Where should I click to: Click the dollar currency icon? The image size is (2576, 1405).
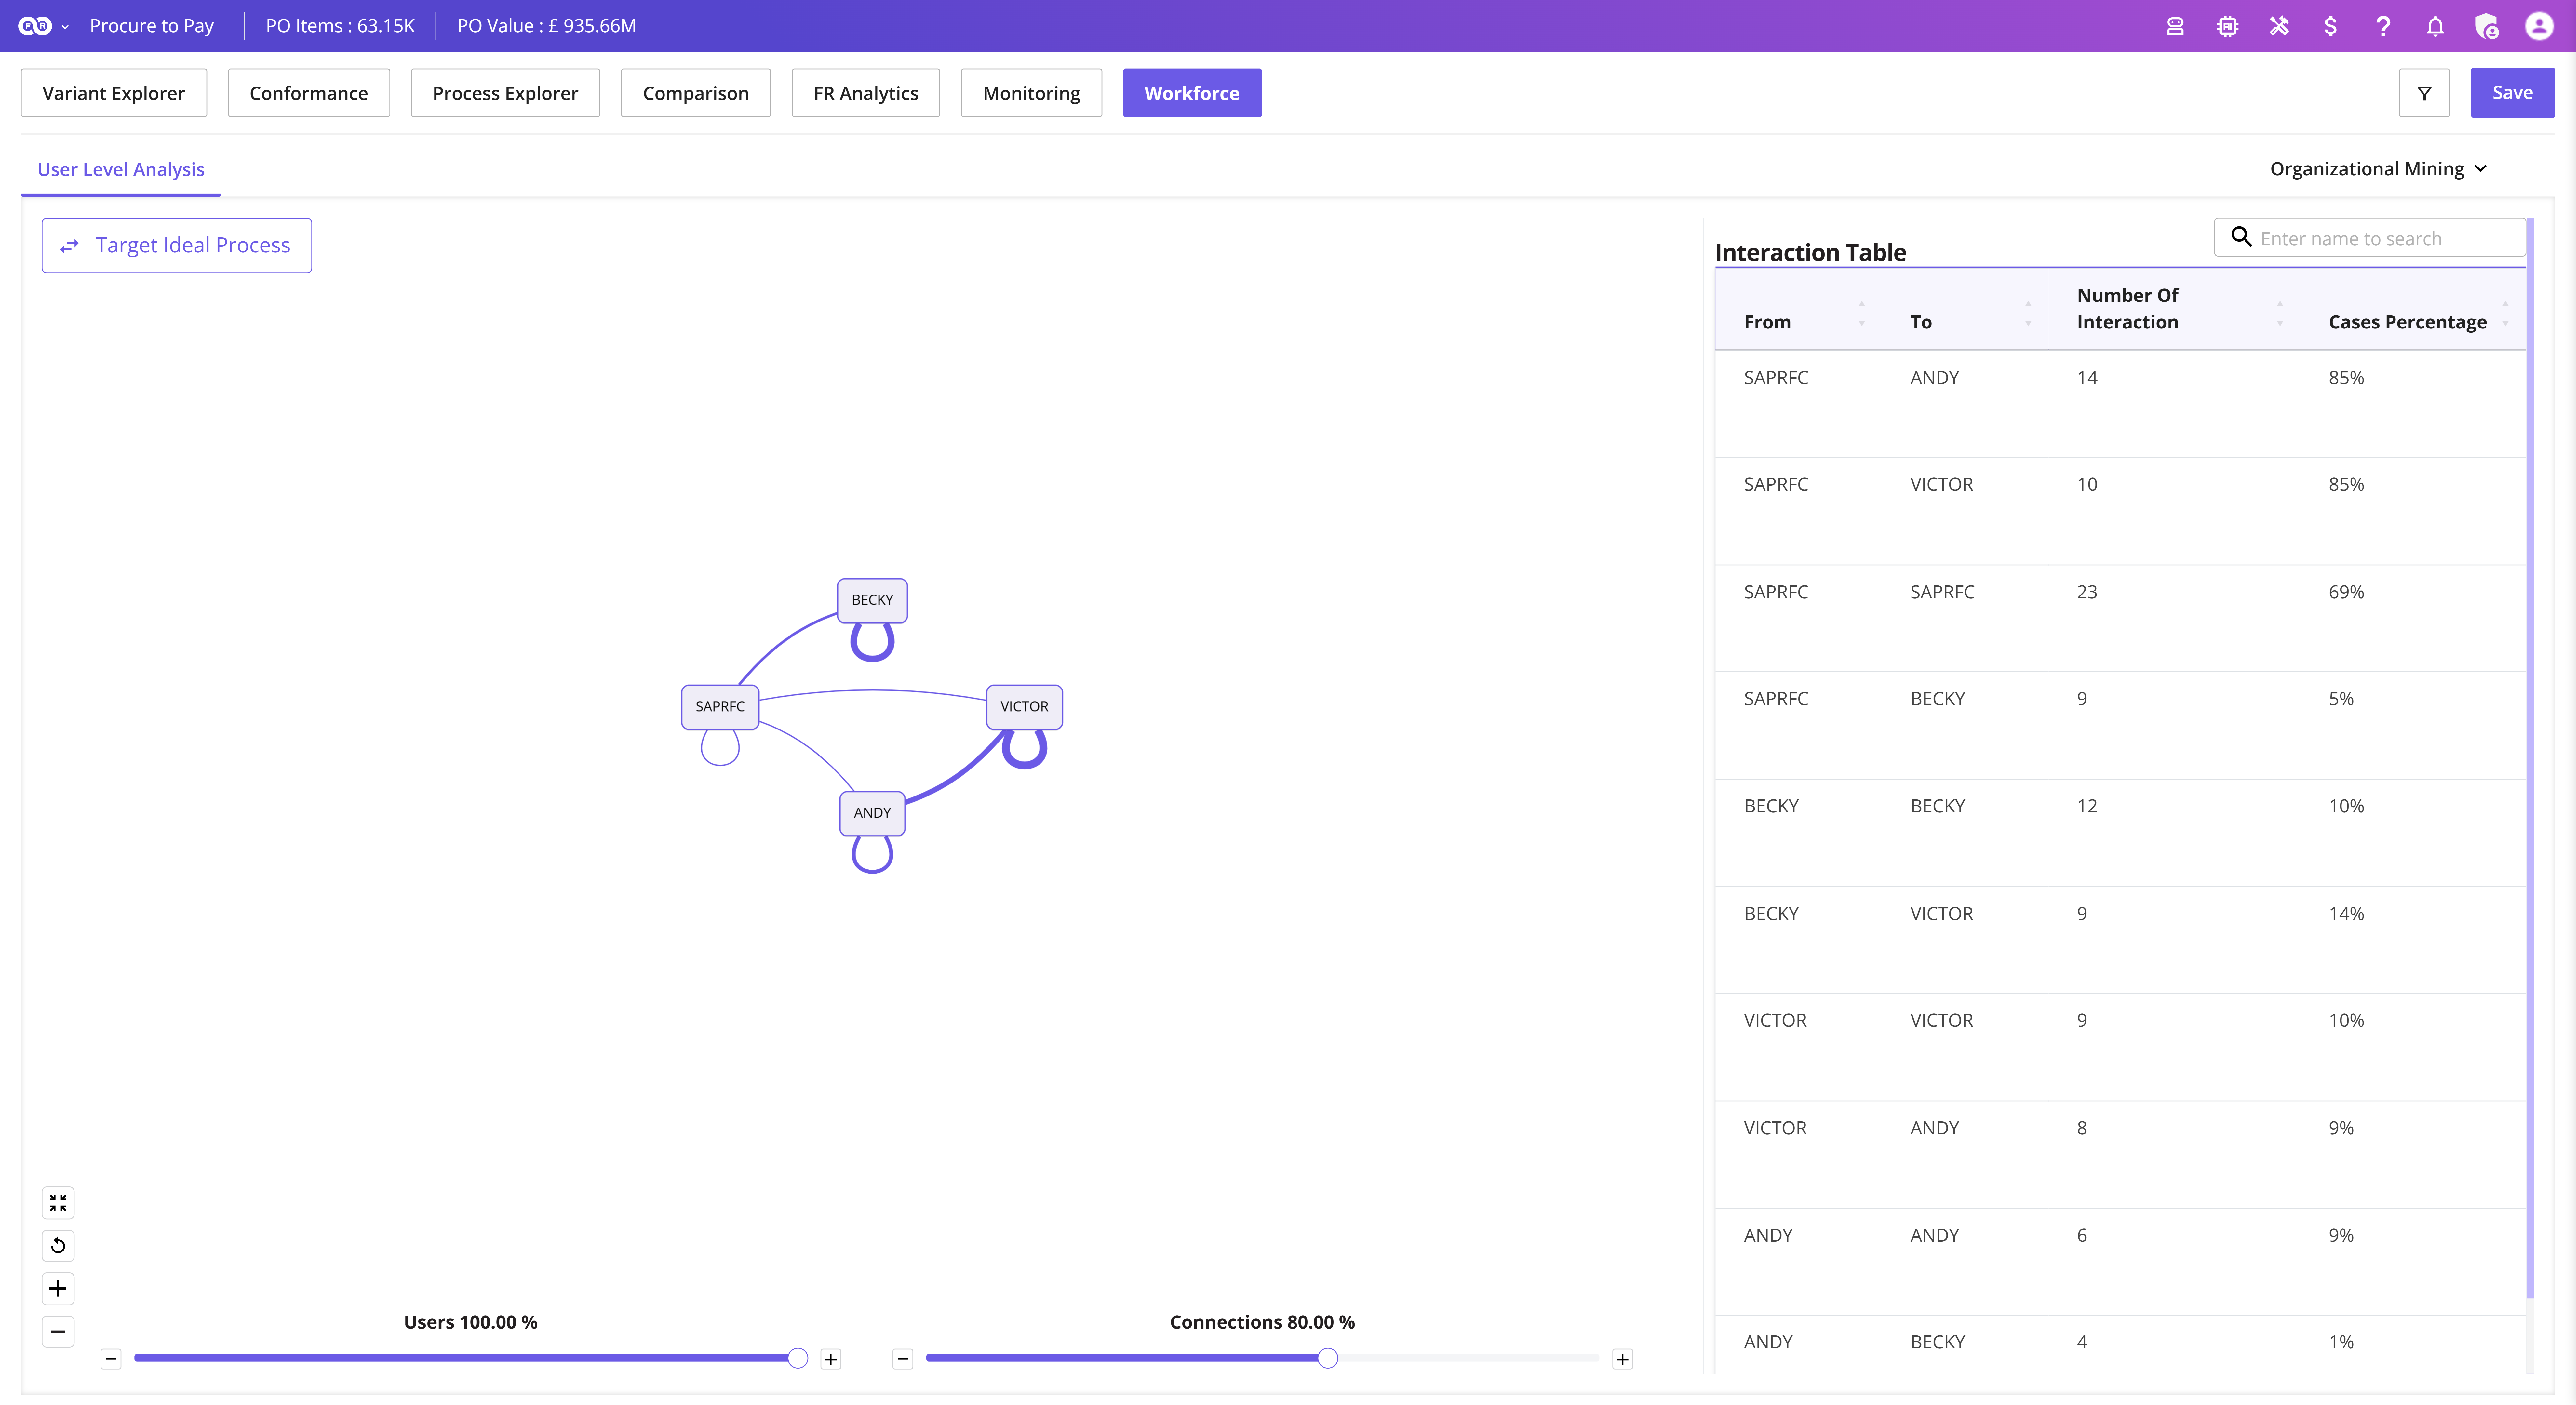[2331, 26]
